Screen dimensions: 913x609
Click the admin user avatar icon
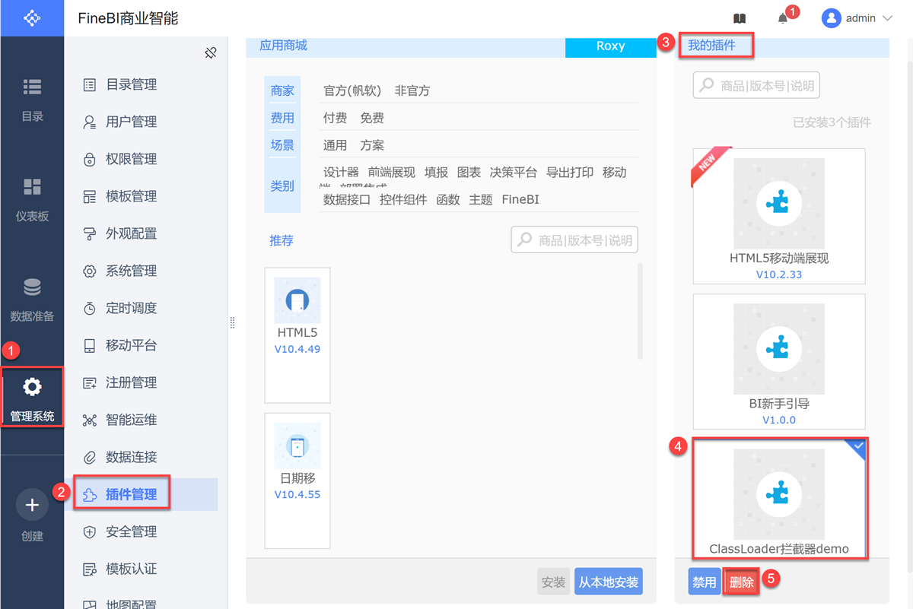[x=831, y=18]
